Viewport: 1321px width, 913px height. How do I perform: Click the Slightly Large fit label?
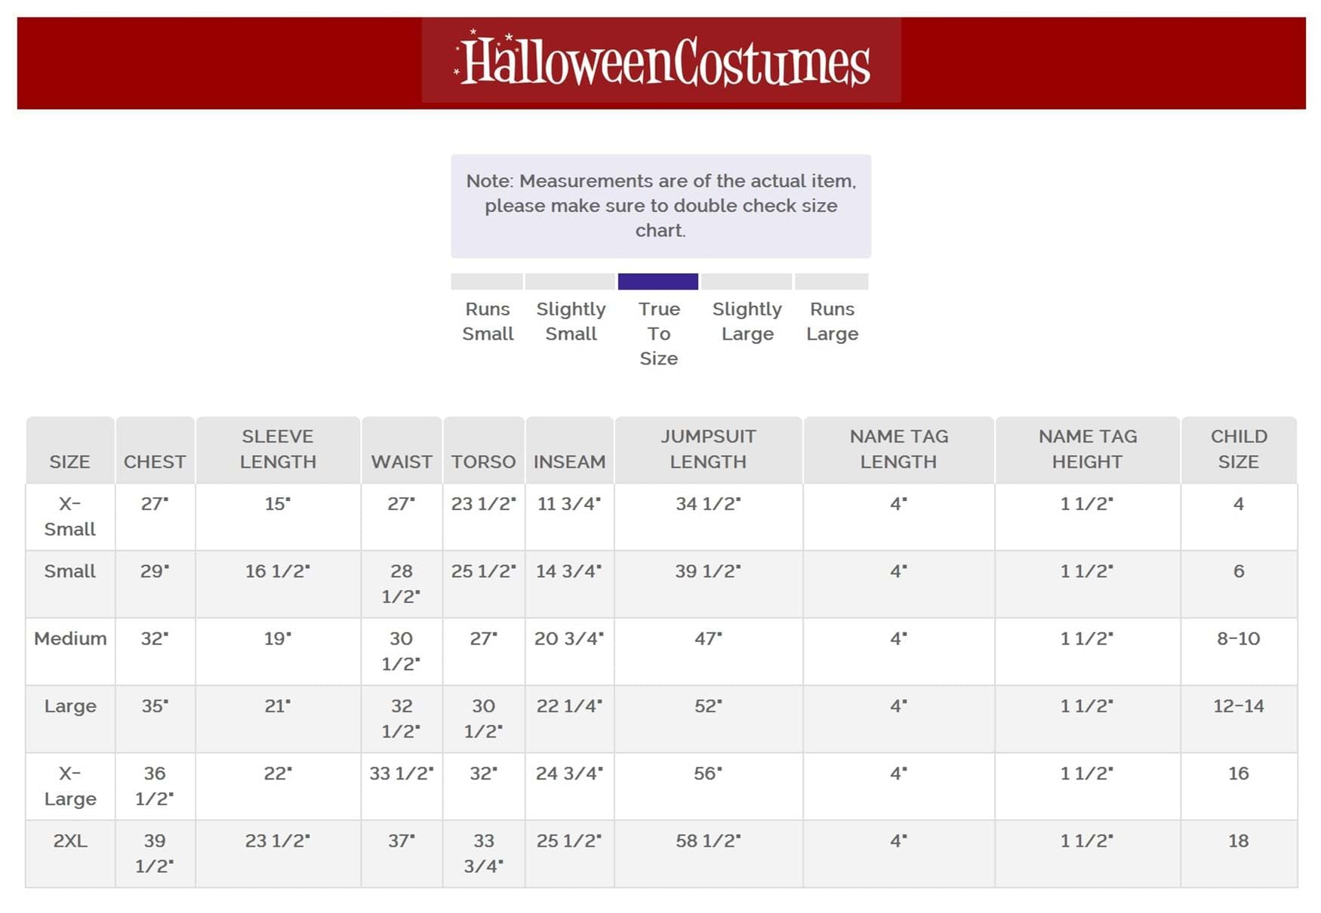(747, 321)
